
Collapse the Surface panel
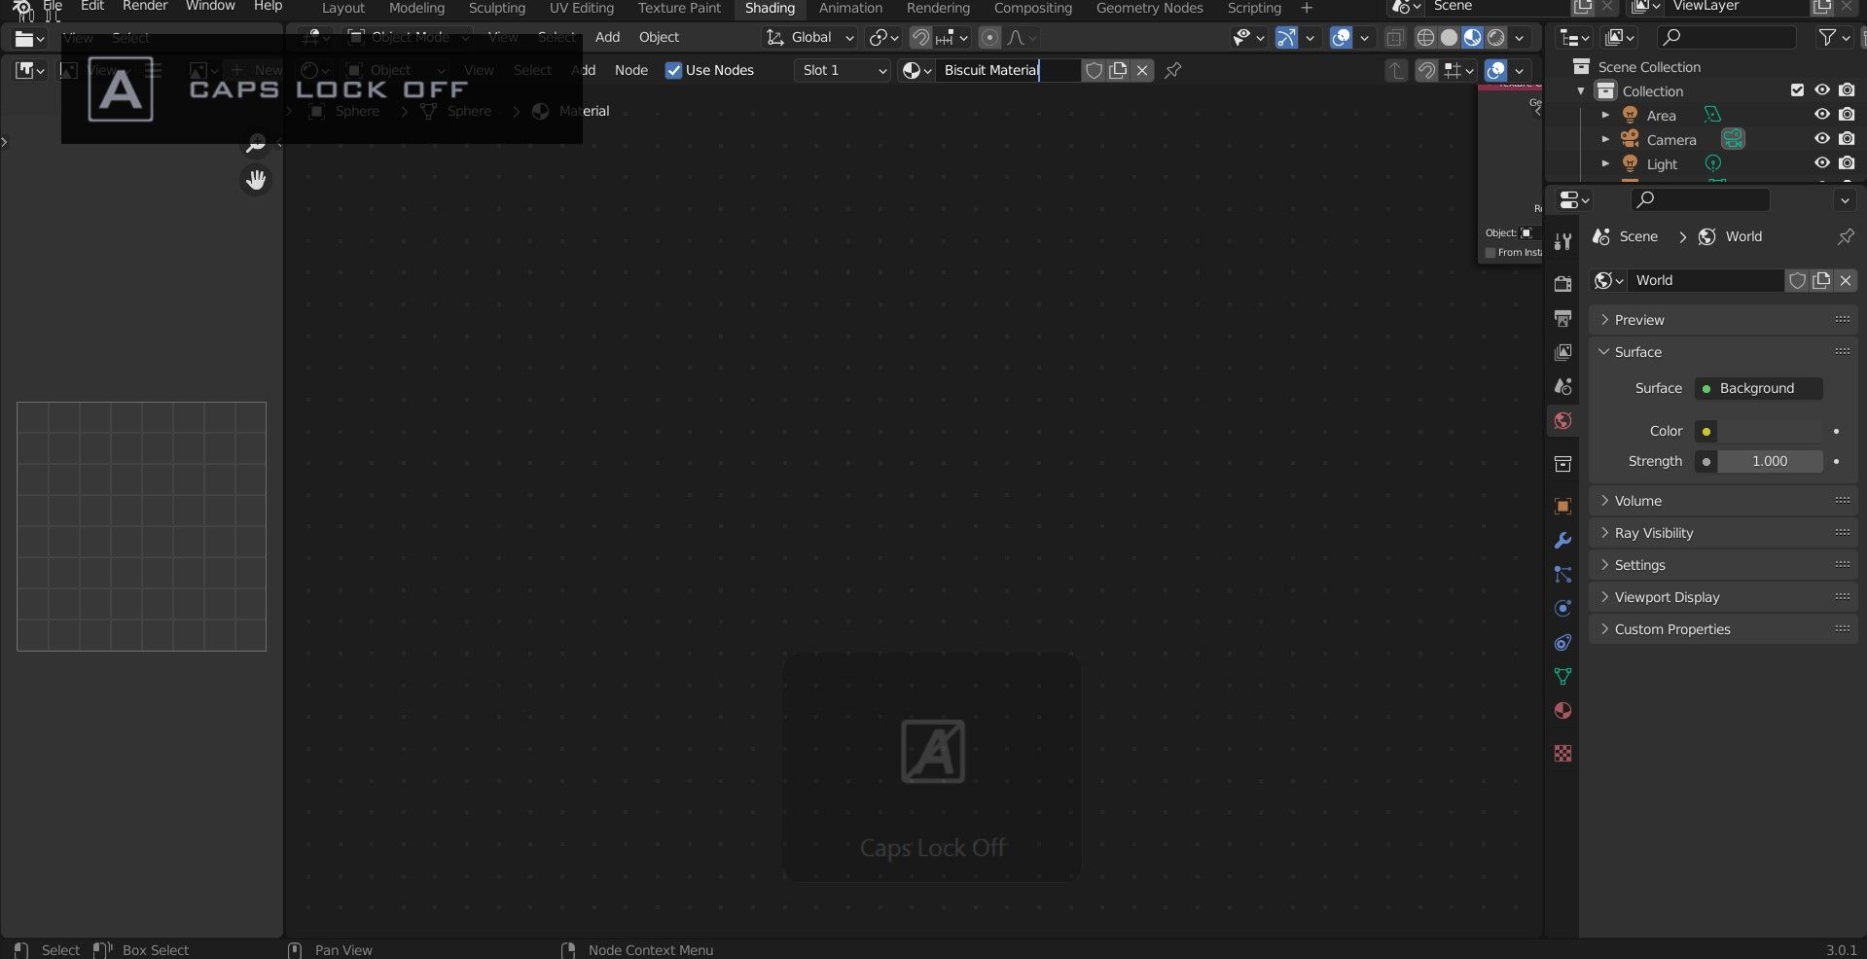click(x=1723, y=352)
